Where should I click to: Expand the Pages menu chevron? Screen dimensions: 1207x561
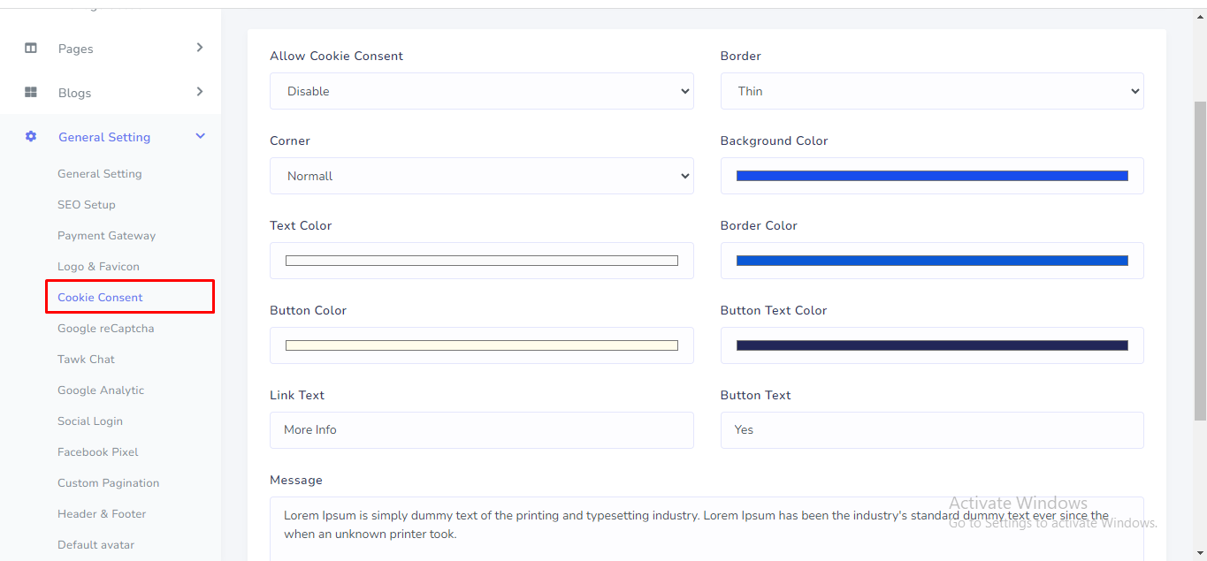200,48
